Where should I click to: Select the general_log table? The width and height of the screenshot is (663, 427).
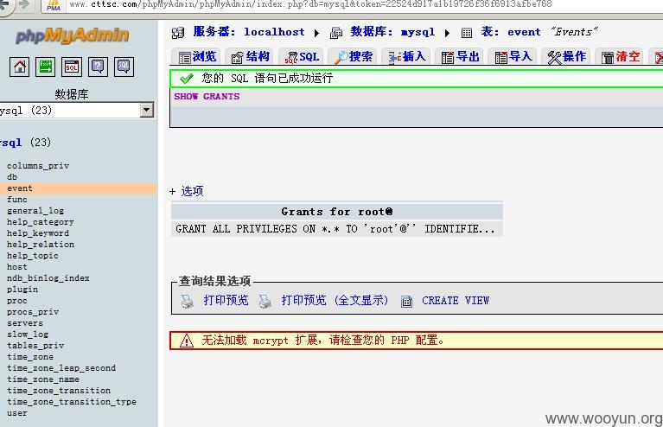35,211
